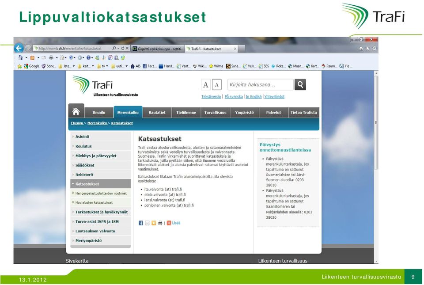Open the Palvelut navigation tab

click(x=273, y=113)
